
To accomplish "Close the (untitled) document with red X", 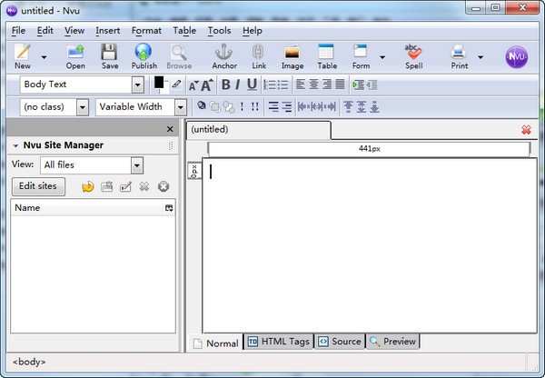I will [526, 130].
